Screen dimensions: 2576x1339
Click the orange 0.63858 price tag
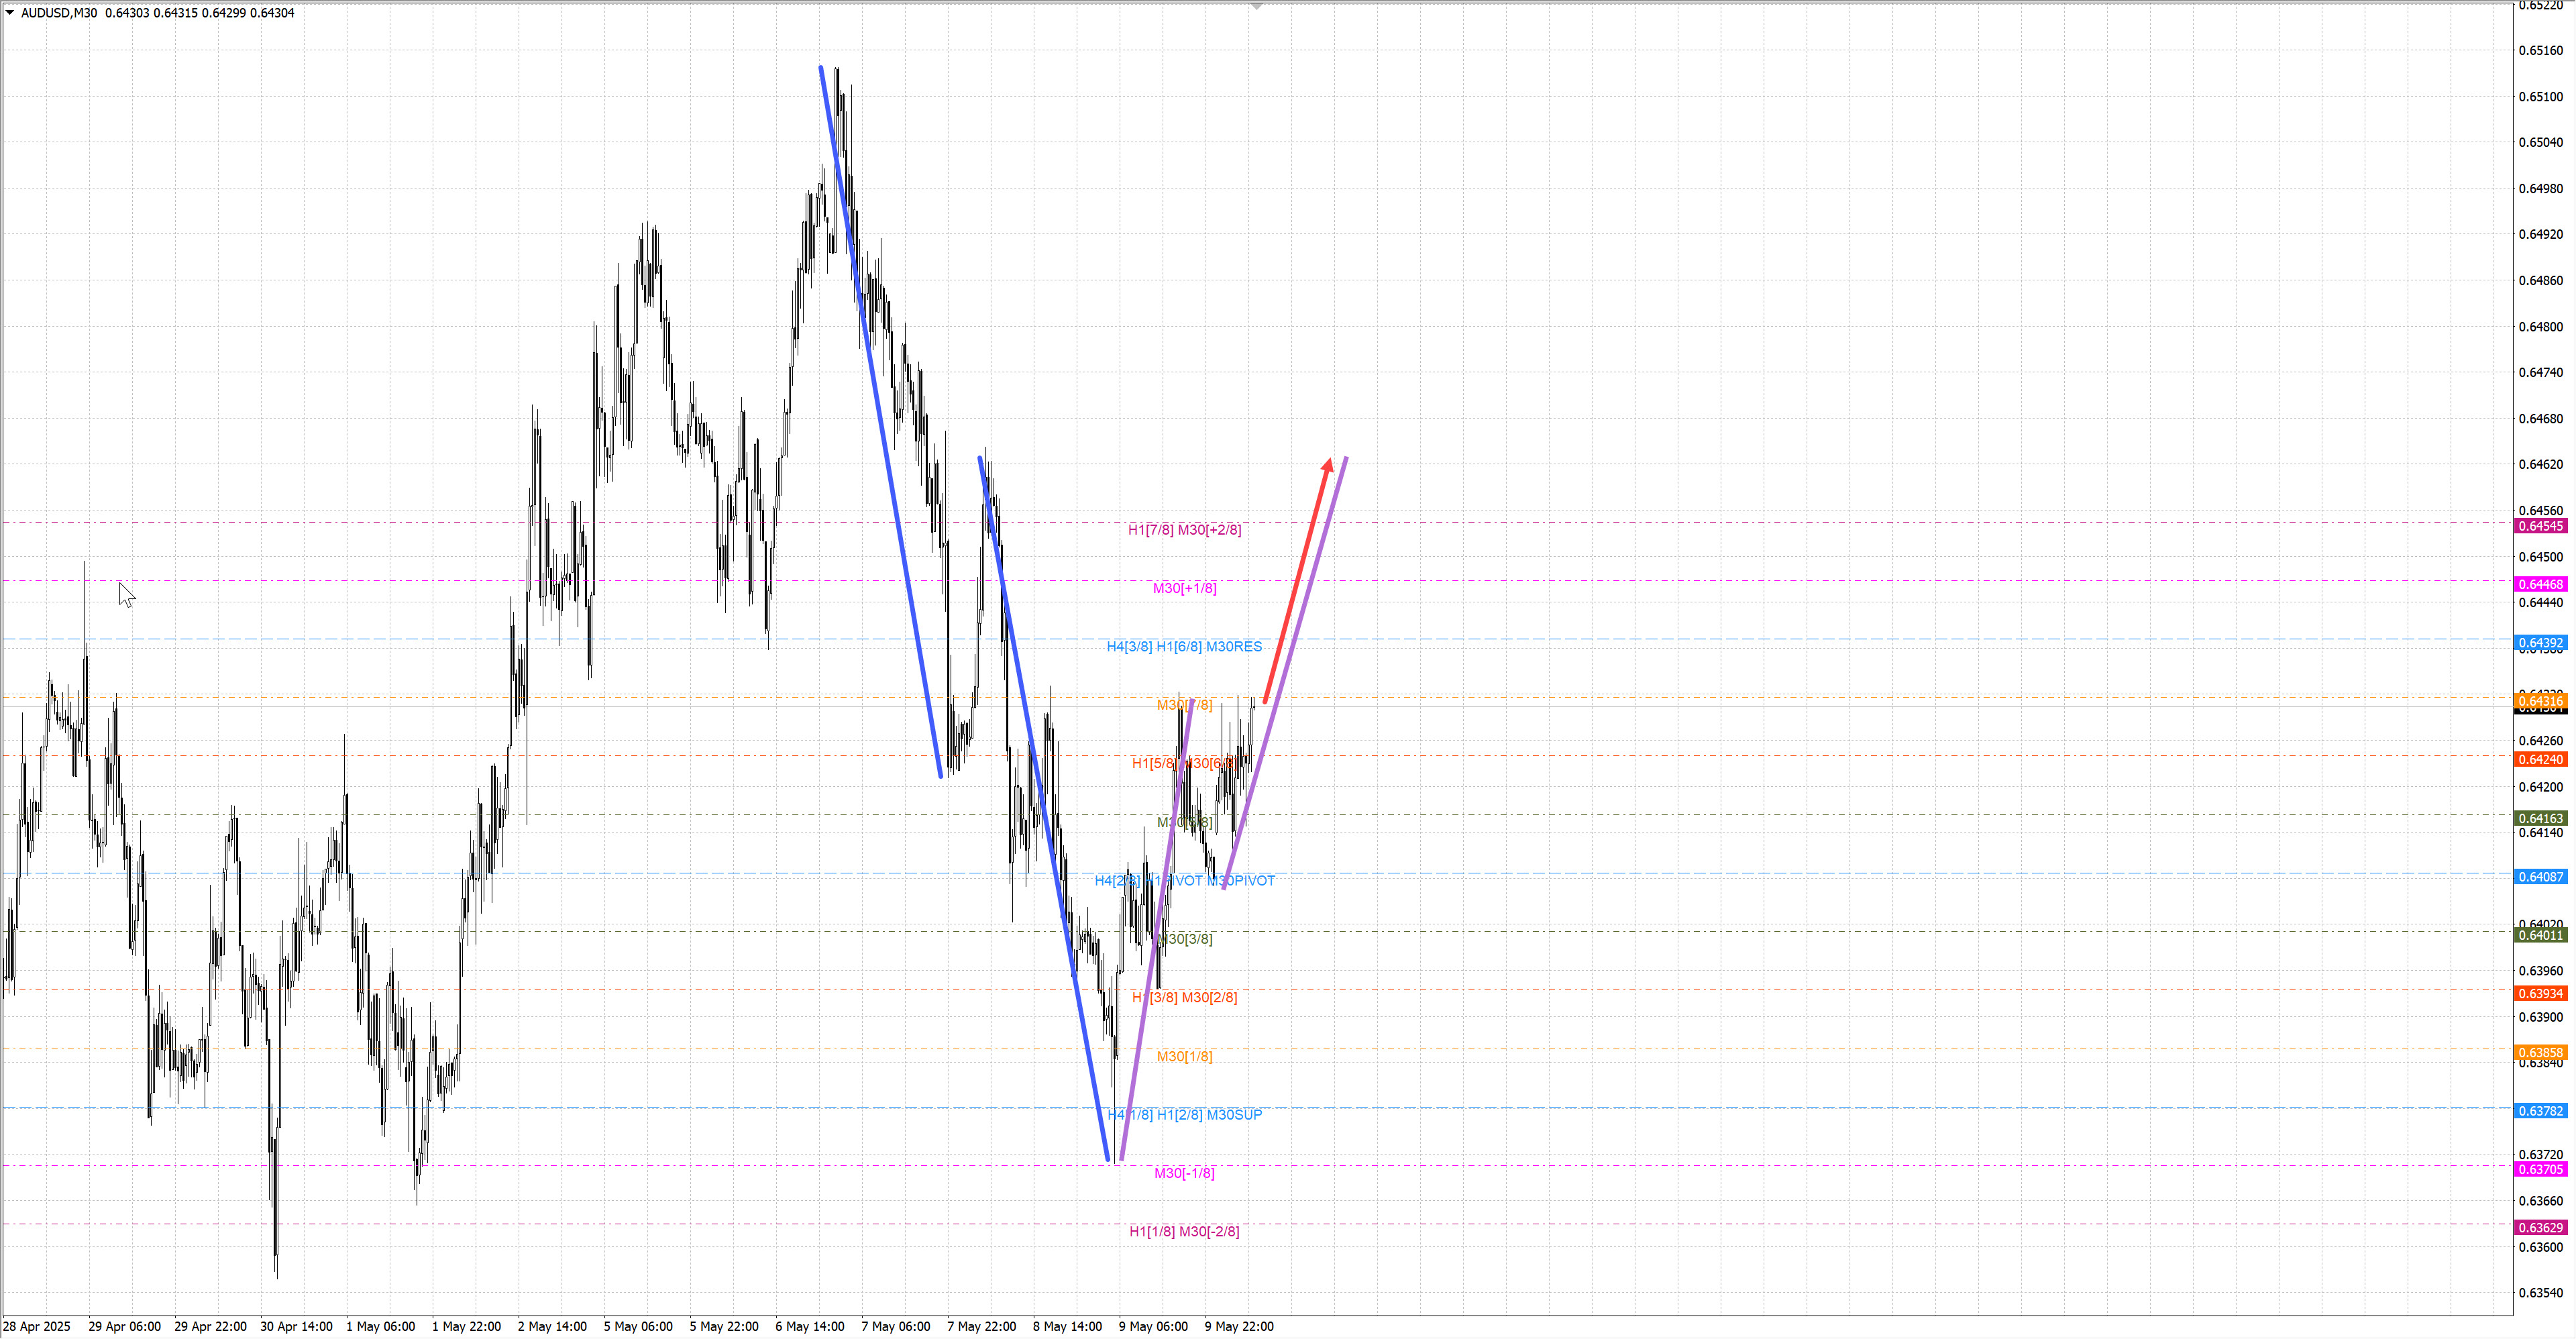[x=2540, y=1052]
